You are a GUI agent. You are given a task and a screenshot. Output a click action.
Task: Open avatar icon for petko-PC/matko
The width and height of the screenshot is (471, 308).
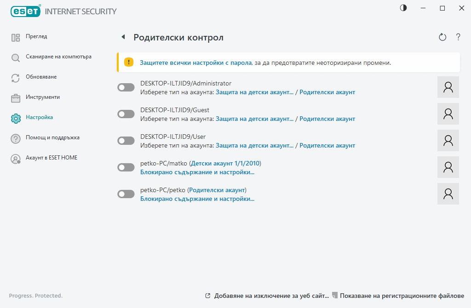click(x=448, y=167)
